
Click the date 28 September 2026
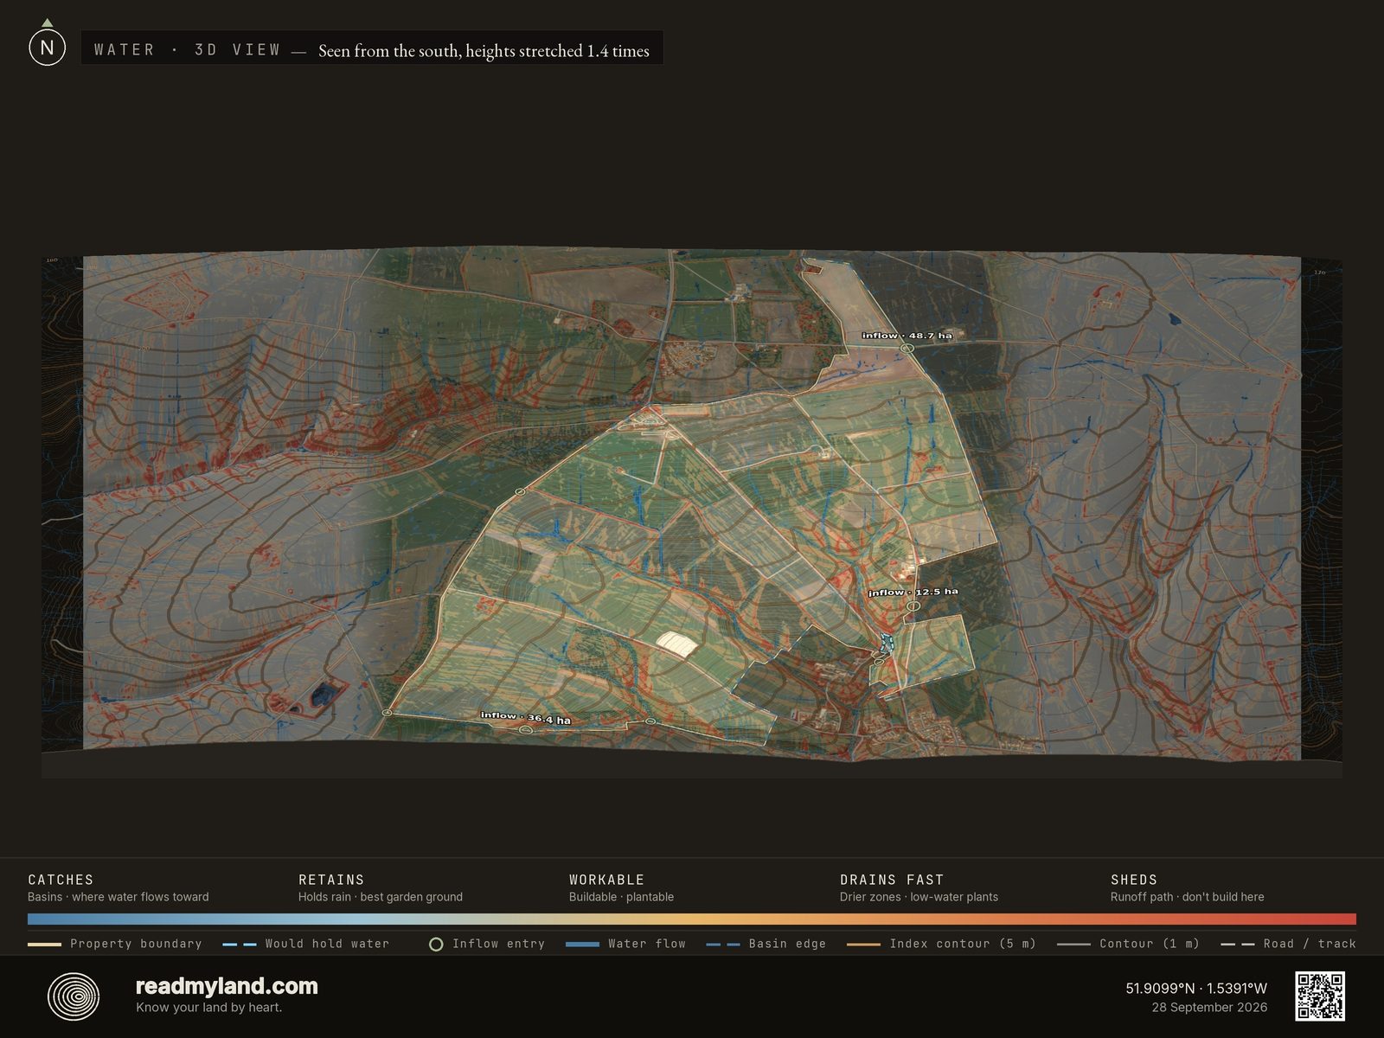(x=1209, y=1007)
